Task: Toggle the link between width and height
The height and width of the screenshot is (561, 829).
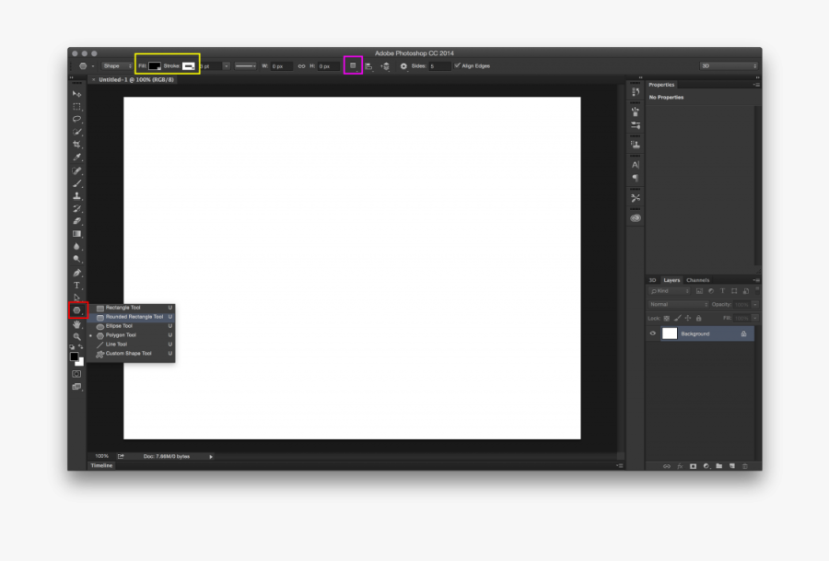Action: pos(301,65)
